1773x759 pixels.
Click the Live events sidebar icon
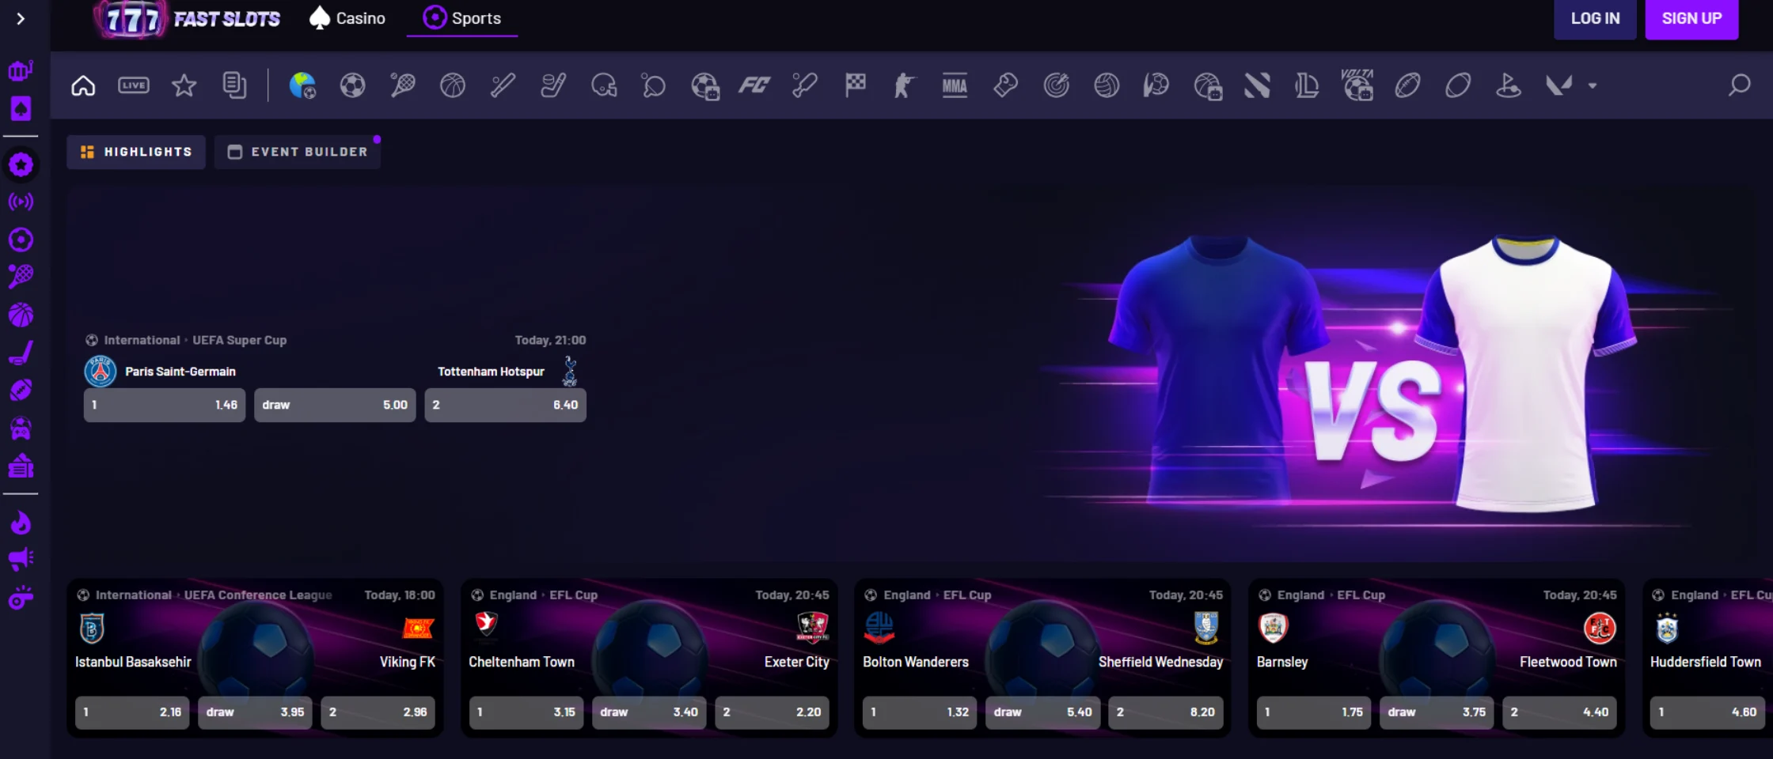coord(21,201)
